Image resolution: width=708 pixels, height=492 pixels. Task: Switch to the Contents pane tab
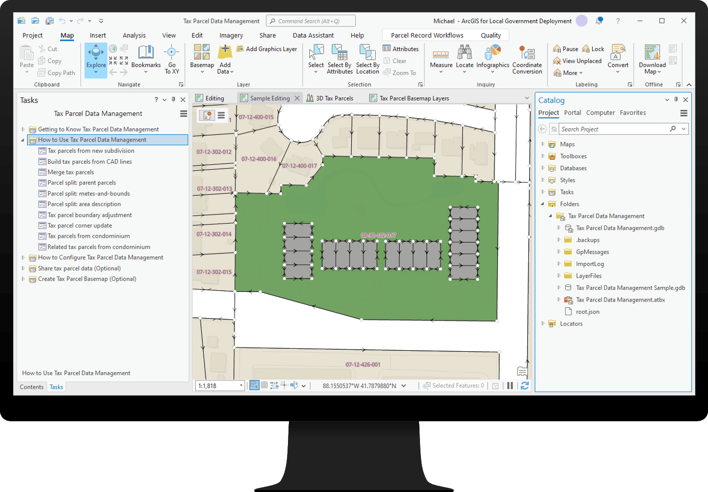32,387
